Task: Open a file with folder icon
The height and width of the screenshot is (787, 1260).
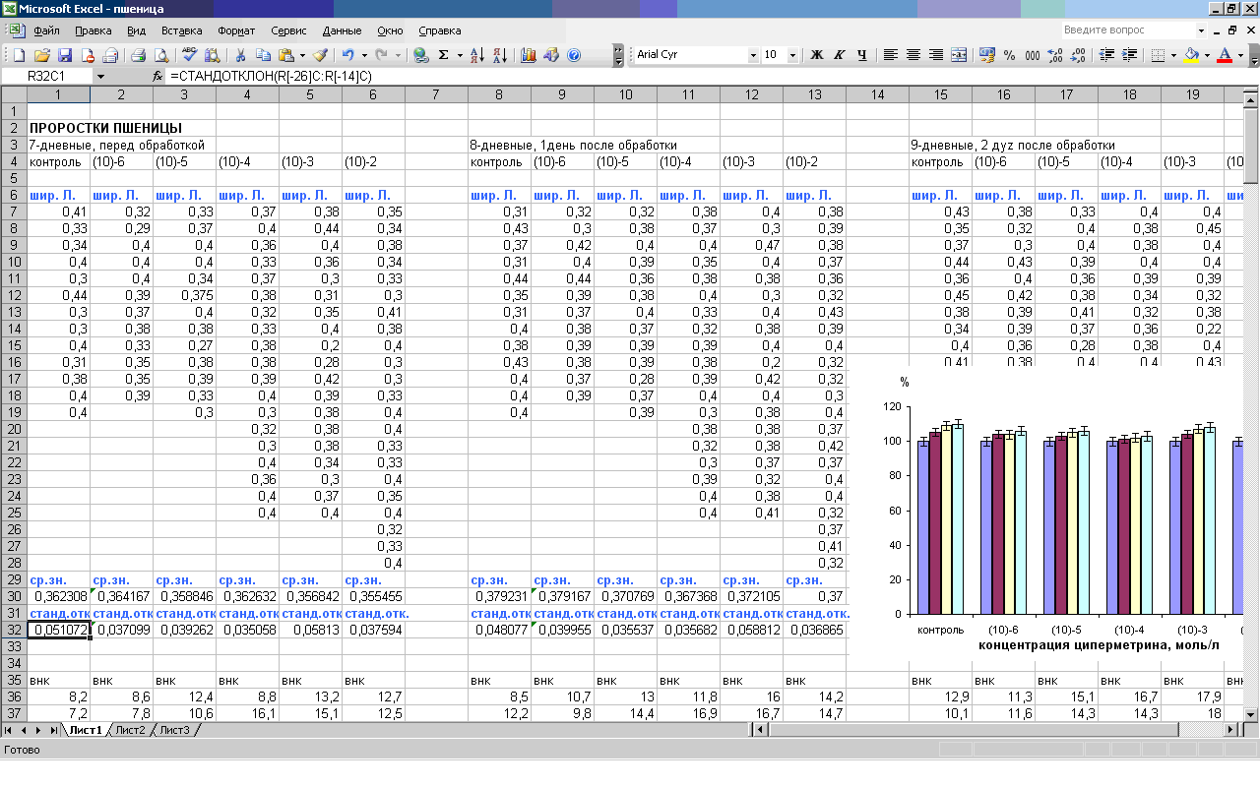Action: click(42, 55)
